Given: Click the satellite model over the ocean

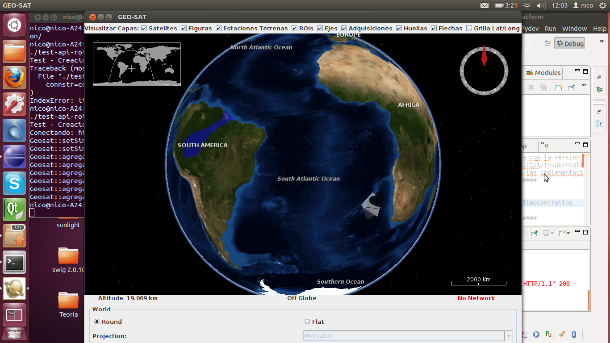Looking at the screenshot, I should click(371, 206).
